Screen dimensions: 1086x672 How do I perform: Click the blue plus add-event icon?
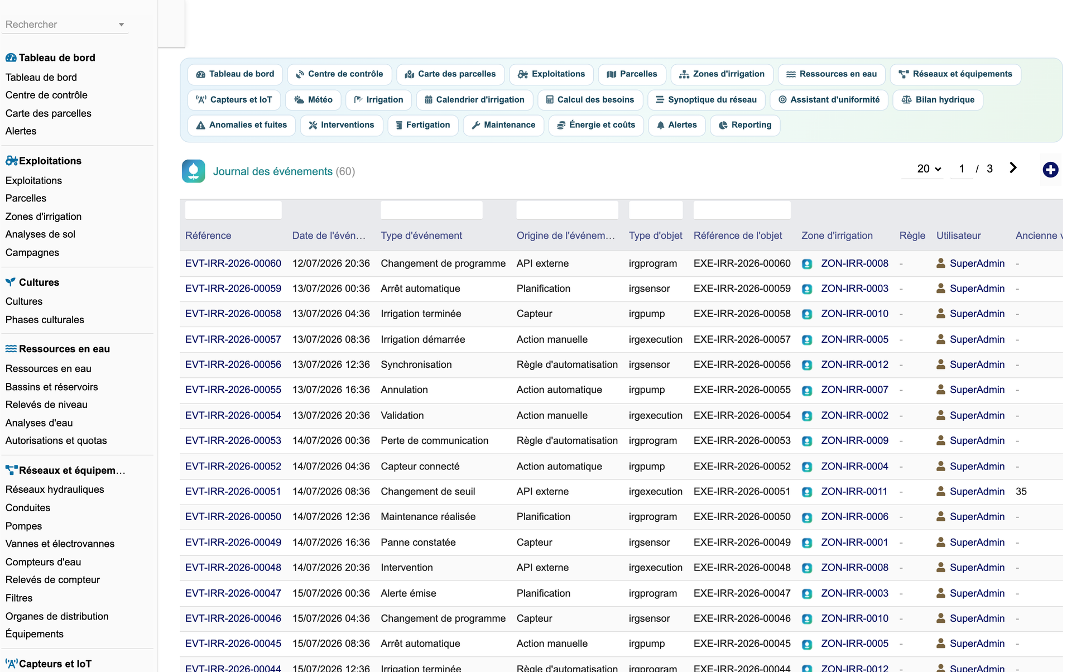click(x=1050, y=170)
